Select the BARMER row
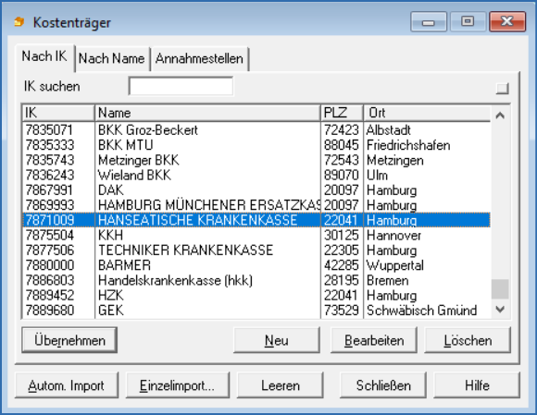This screenshot has height=415, width=537. point(256,265)
